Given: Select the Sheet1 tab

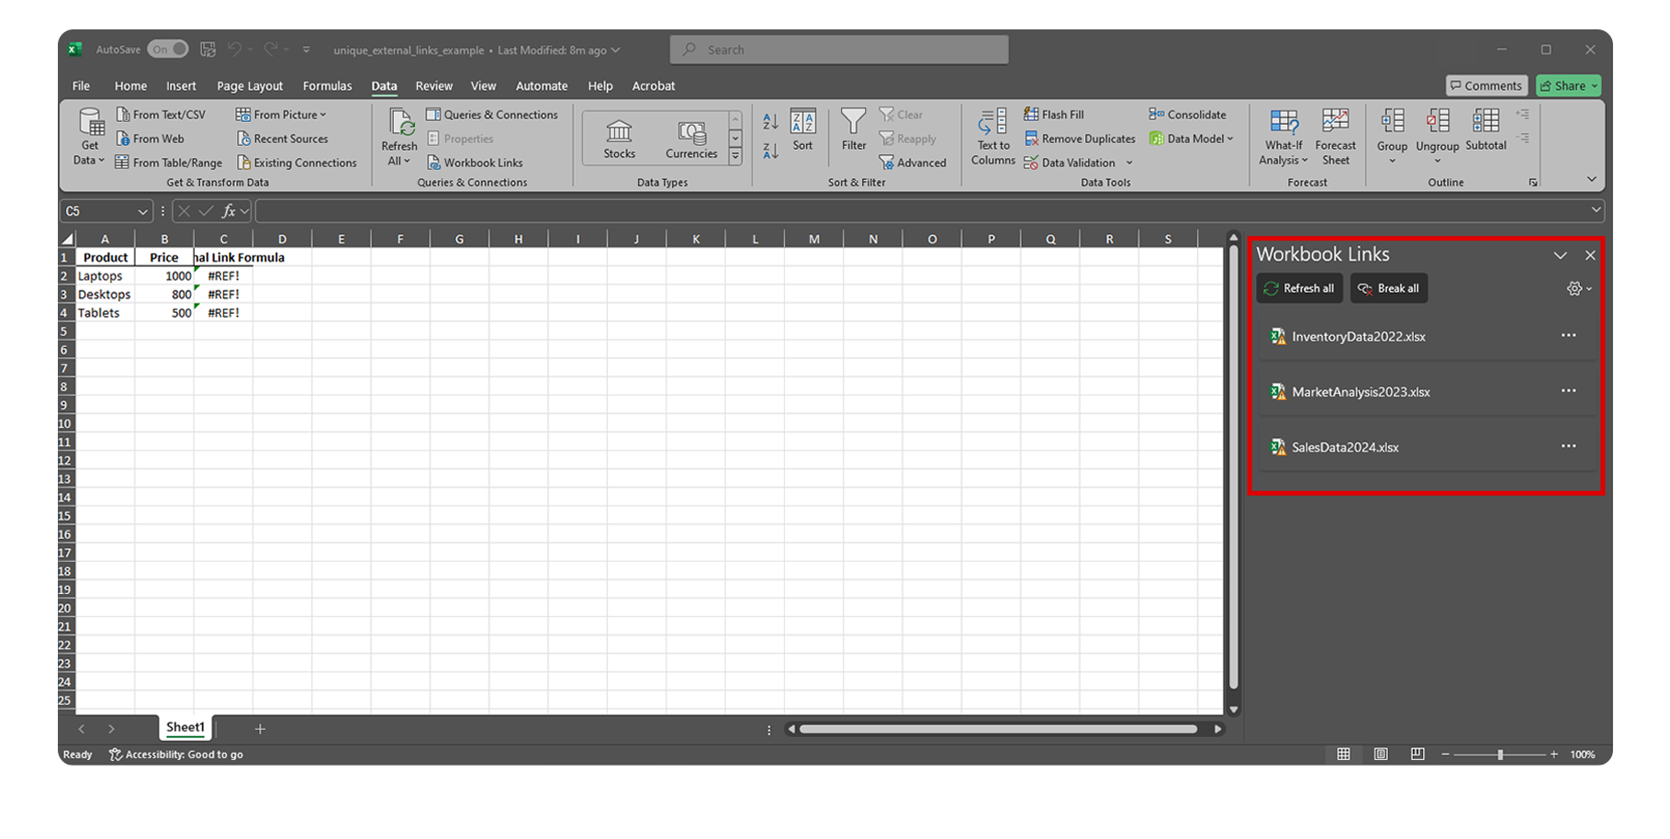Looking at the screenshot, I should coord(185,726).
